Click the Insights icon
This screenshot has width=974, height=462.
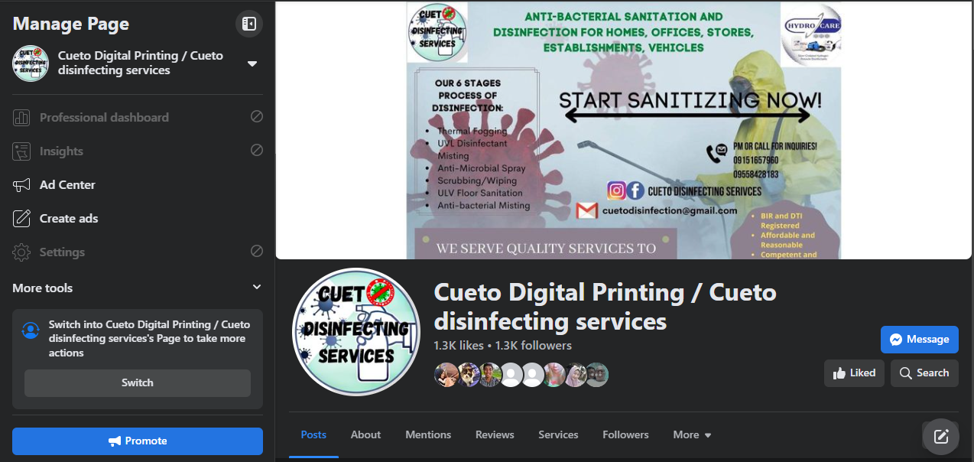(x=21, y=151)
